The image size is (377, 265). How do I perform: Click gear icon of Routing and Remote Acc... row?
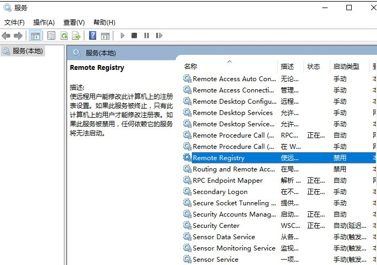coord(187,168)
